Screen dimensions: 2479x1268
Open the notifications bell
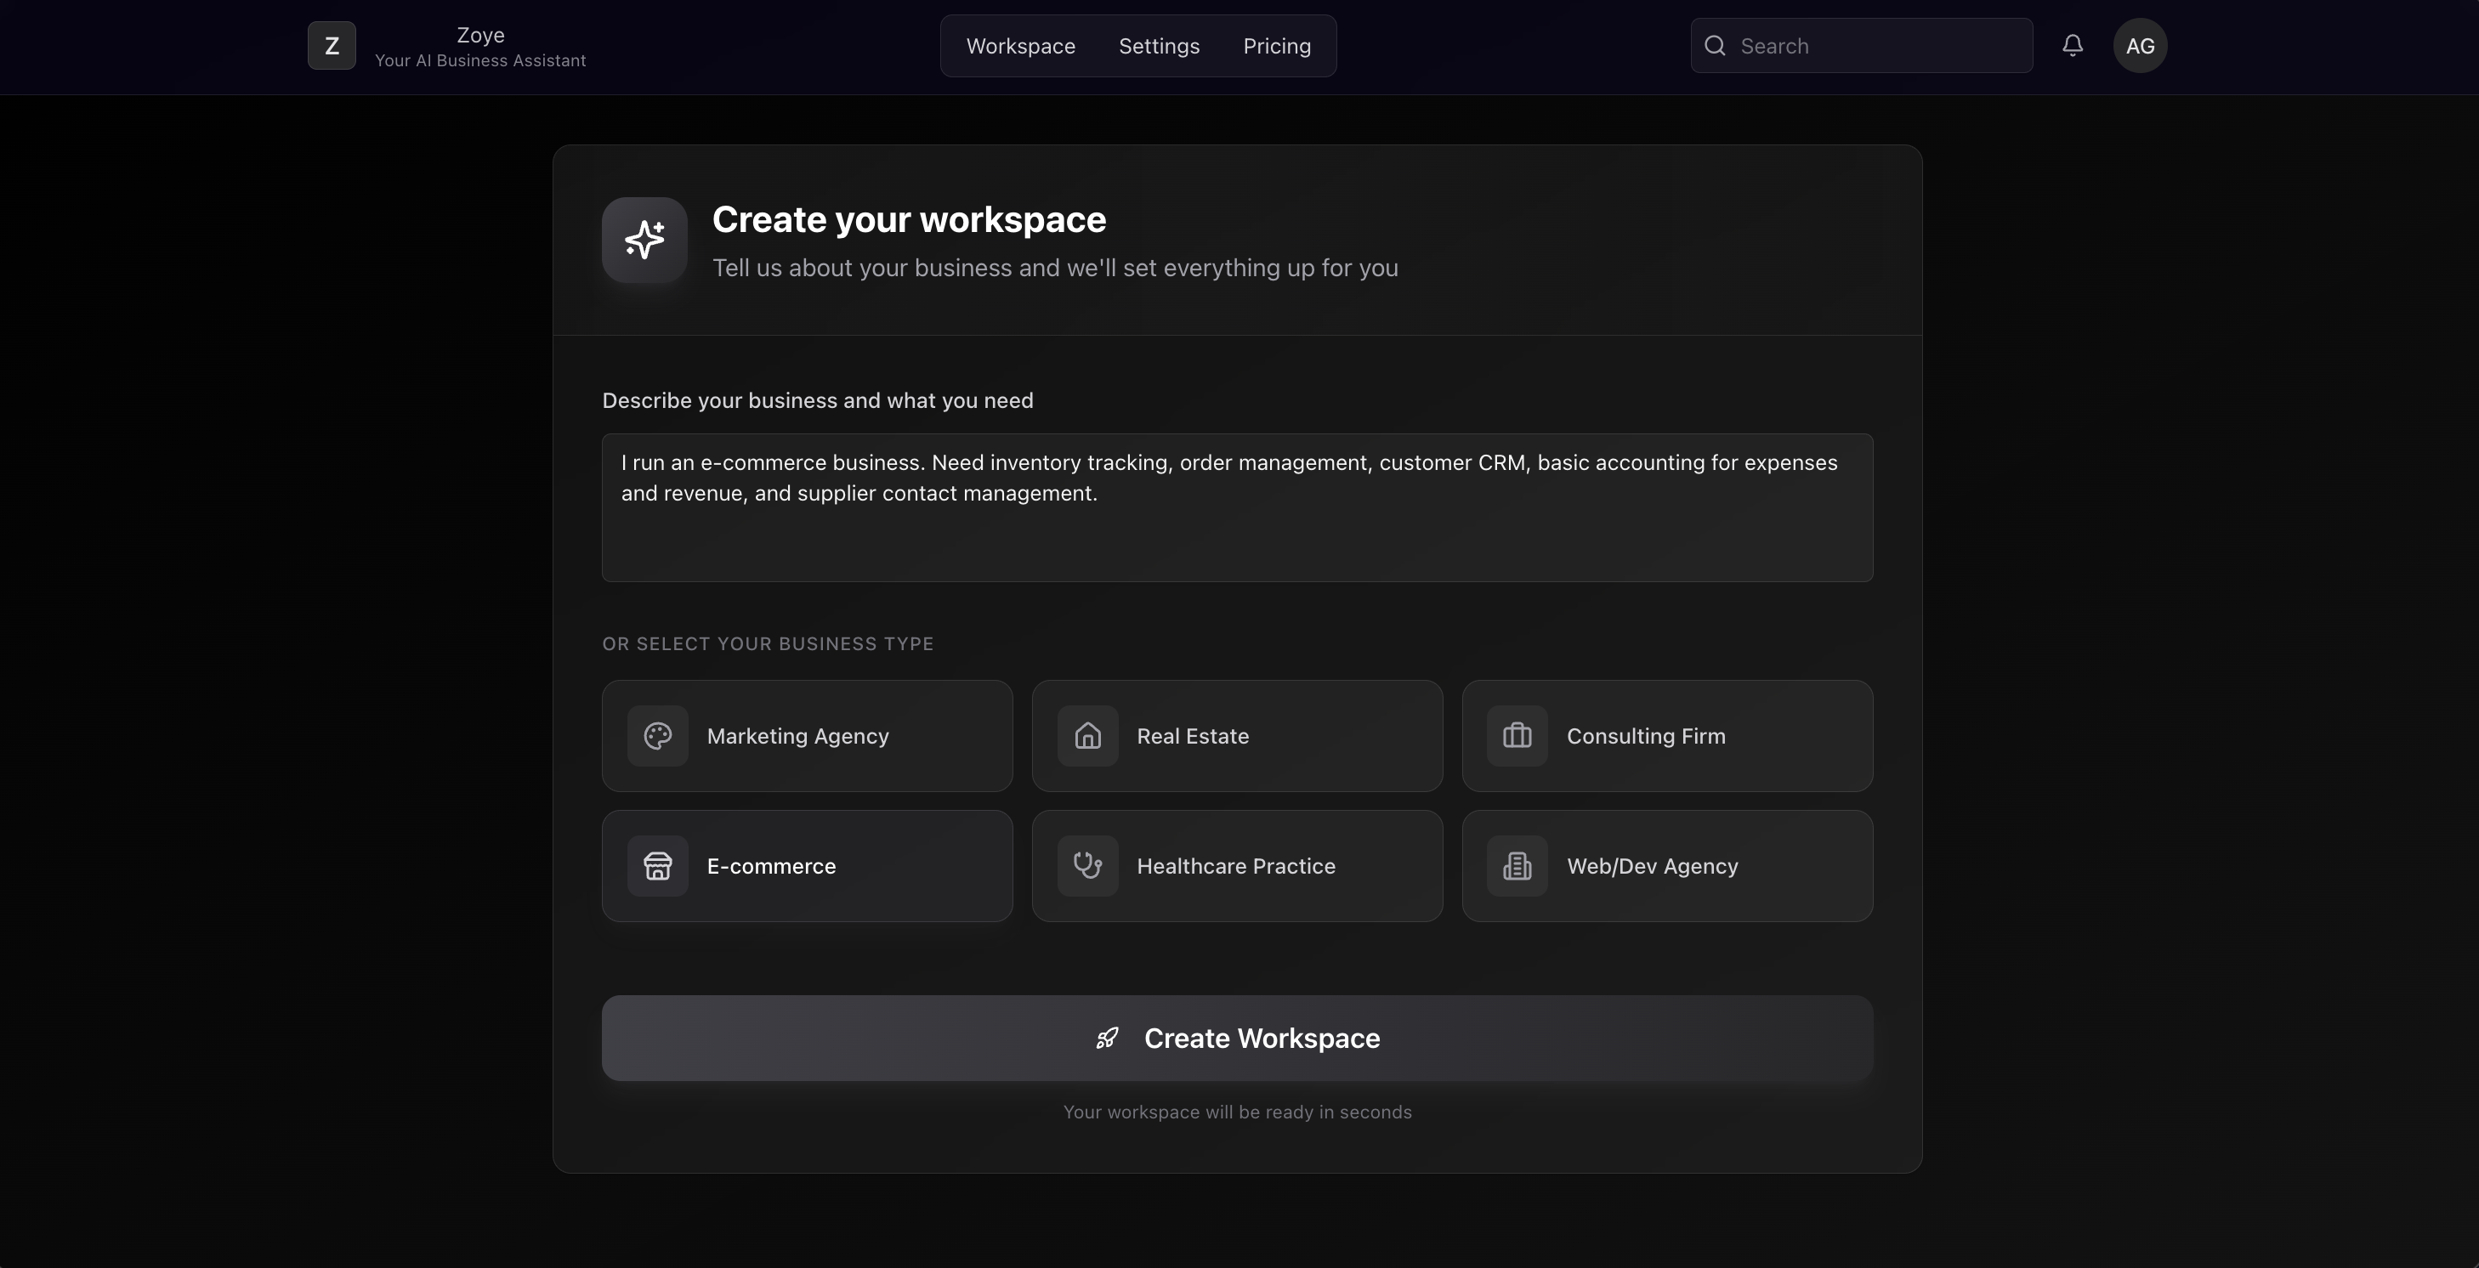(2073, 46)
